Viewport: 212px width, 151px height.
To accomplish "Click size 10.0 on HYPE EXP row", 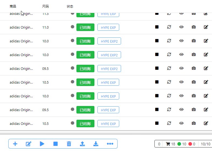I will [45, 96].
